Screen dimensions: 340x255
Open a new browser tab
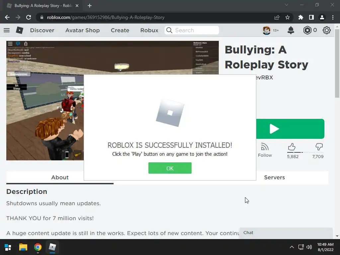(x=90, y=6)
